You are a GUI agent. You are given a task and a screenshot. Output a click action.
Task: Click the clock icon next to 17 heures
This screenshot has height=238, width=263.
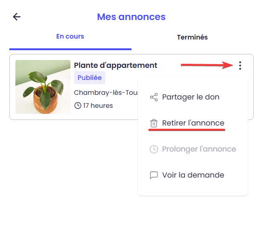pyautogui.click(x=78, y=106)
